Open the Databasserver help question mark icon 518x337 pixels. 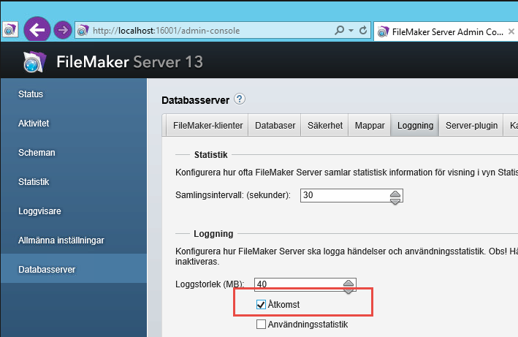click(x=240, y=99)
